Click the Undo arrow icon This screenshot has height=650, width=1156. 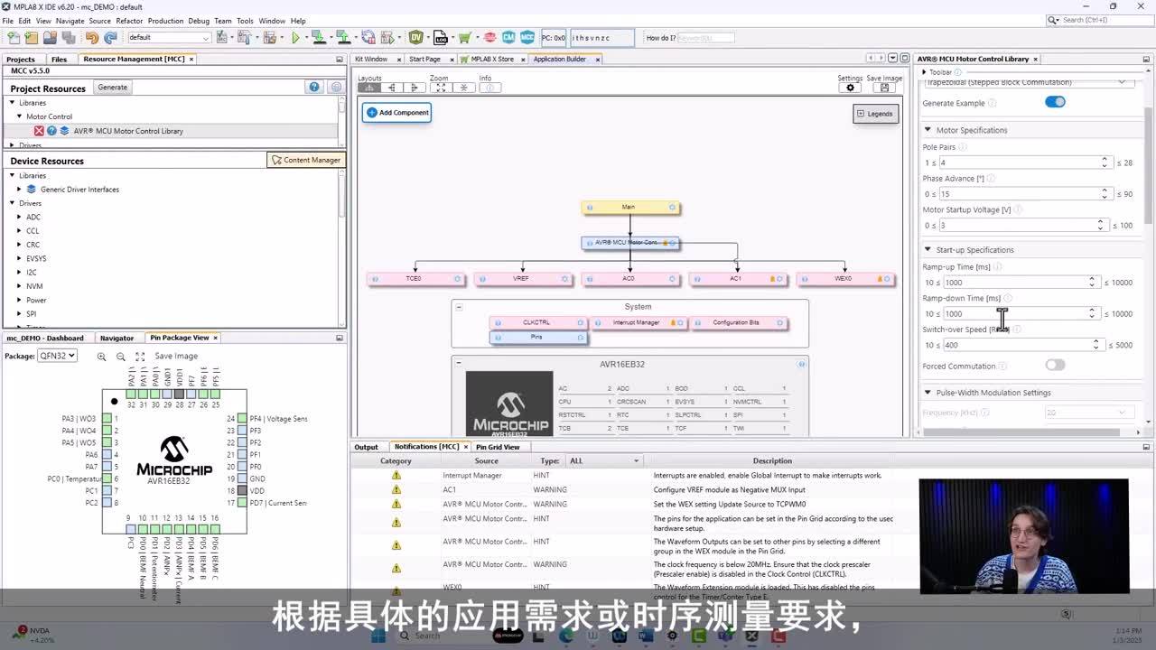[x=91, y=37]
